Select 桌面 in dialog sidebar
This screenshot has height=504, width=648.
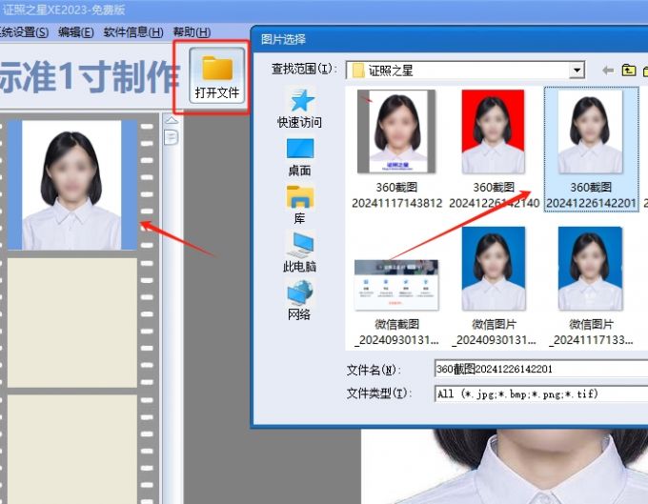[x=299, y=157]
